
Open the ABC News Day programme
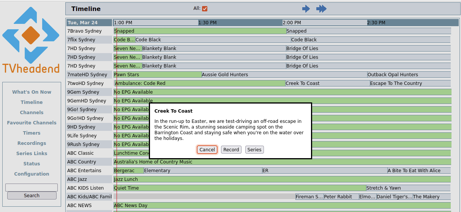(282, 206)
